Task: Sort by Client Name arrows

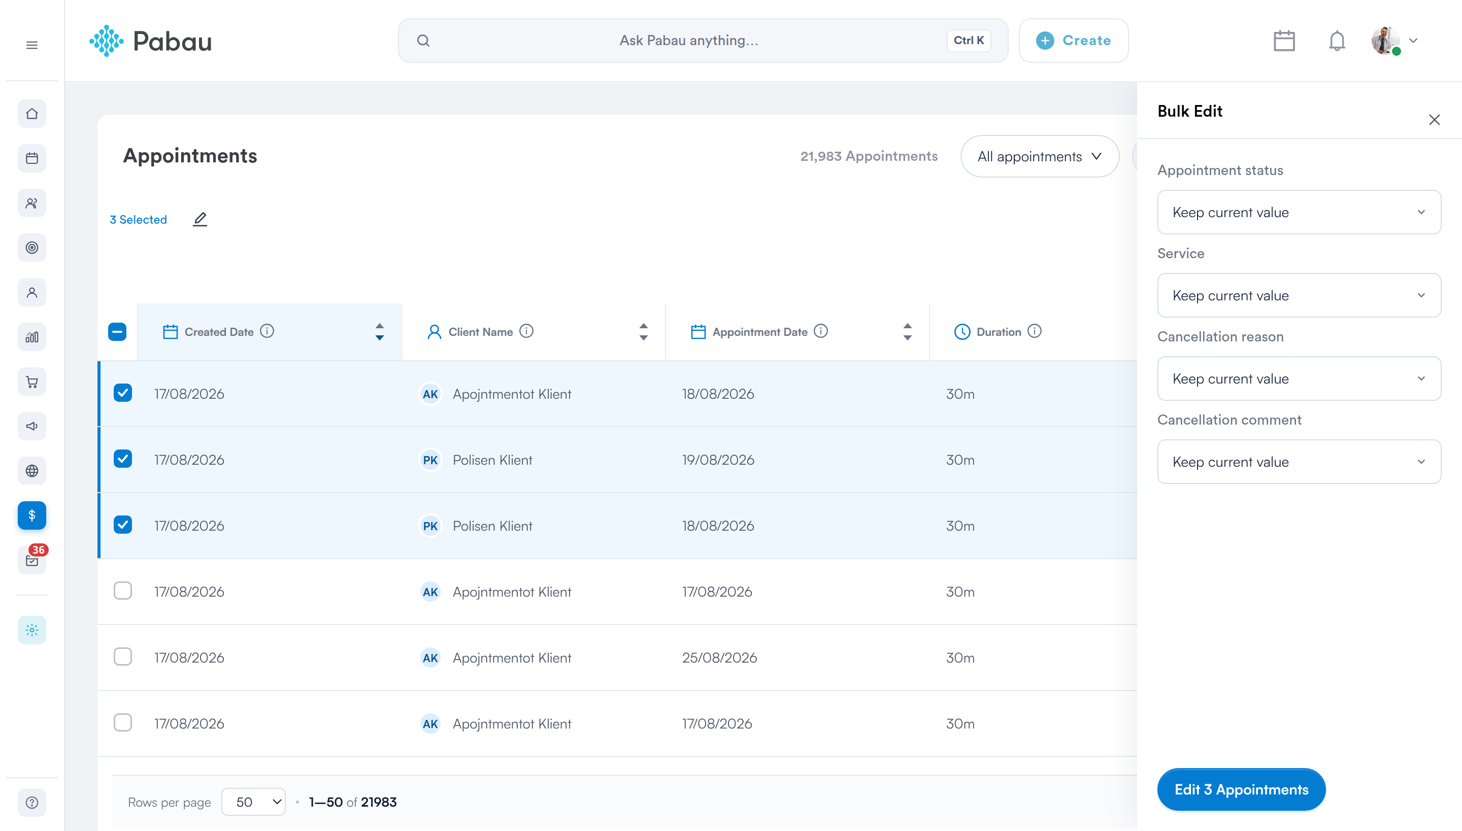Action: click(644, 332)
